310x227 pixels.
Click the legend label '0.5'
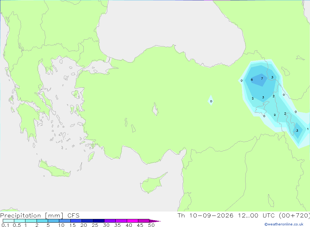coord(17,225)
